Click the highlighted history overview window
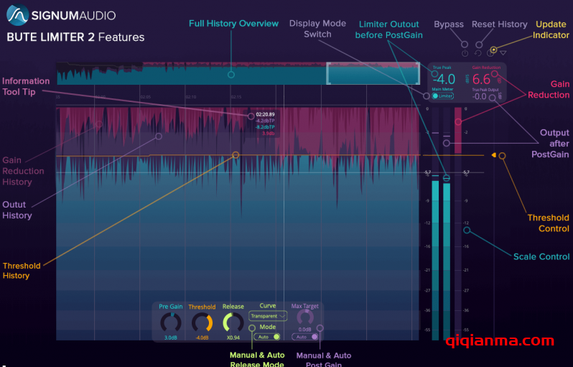This screenshot has height=367, width=573. pos(373,74)
